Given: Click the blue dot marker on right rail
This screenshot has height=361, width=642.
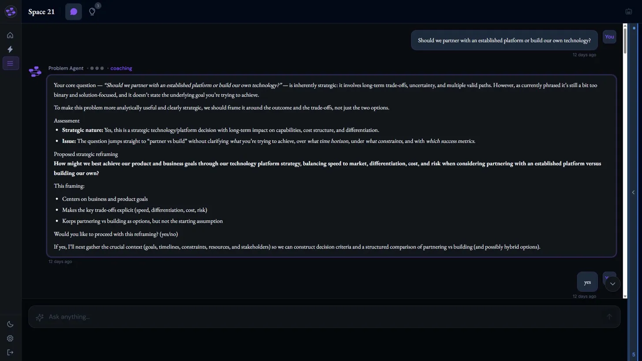Looking at the screenshot, I should pyautogui.click(x=634, y=28).
